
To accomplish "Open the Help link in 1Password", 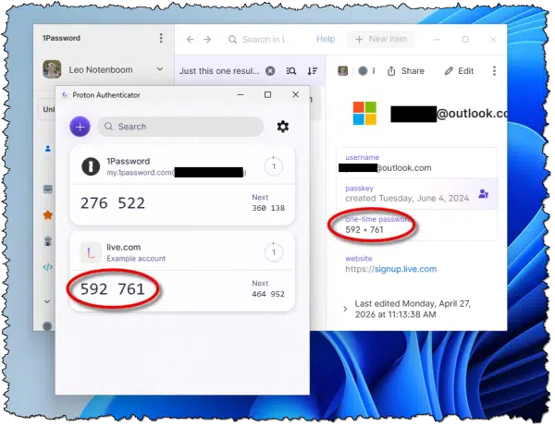I will 326,39.
